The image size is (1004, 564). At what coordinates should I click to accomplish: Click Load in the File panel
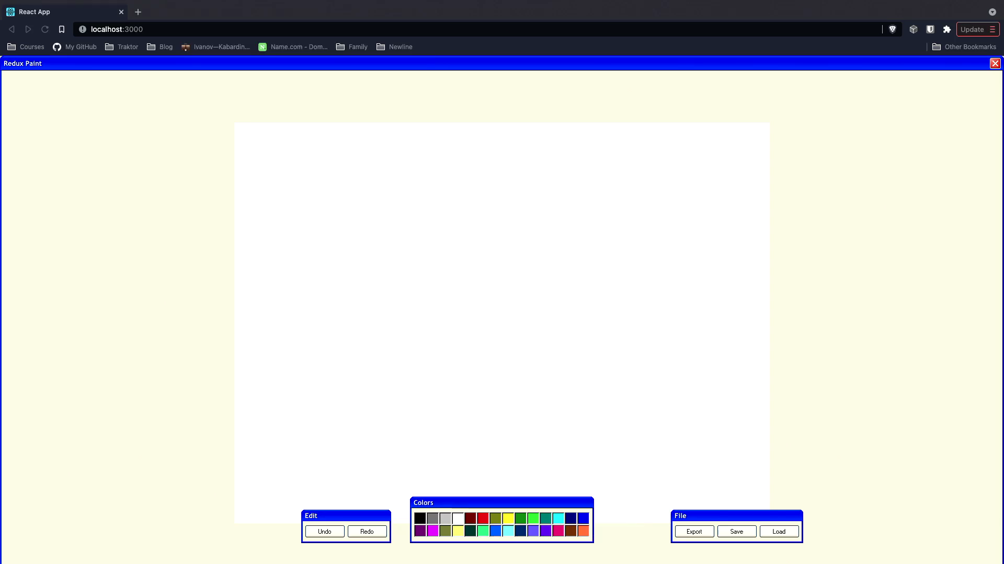[779, 531]
